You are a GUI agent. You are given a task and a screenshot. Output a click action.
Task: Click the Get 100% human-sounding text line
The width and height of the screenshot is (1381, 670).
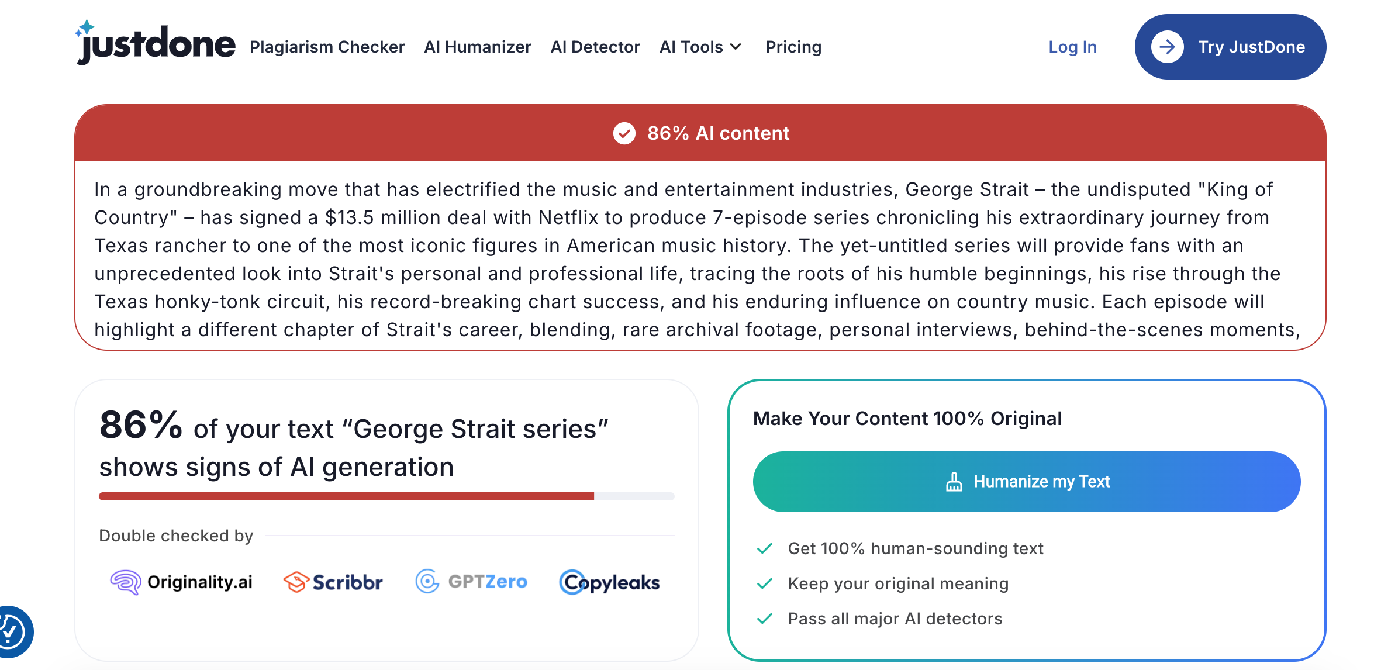(916, 548)
